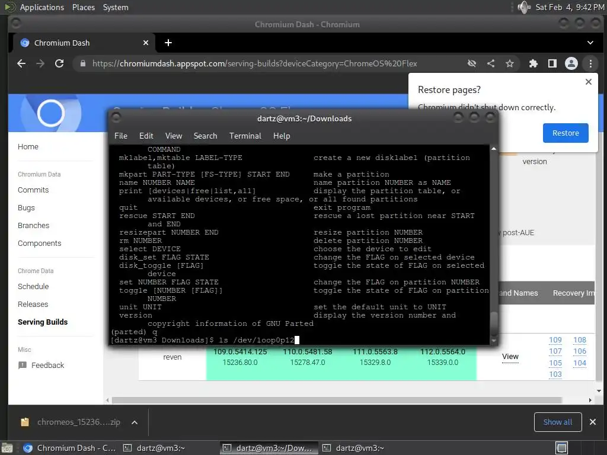Switch to Chromium Dash taskbar window

70,448
